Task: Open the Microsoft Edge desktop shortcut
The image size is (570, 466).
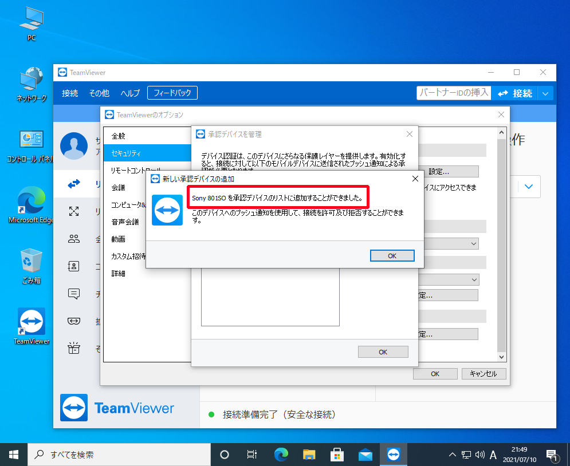Action: (31, 204)
